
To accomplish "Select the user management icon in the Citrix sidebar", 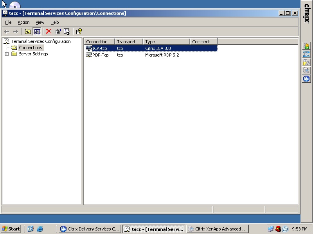I will pos(306,46).
